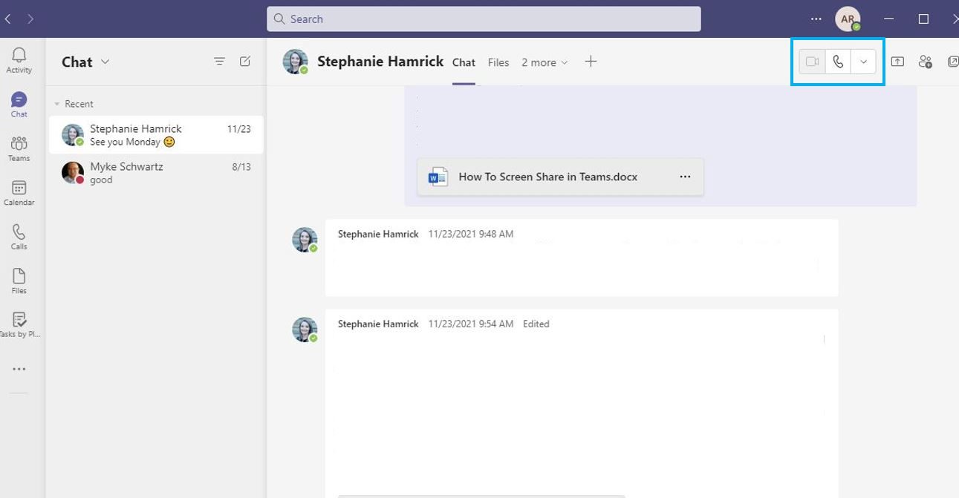Expand the 2 more tabs dropdown
The width and height of the screenshot is (959, 498).
pos(544,62)
